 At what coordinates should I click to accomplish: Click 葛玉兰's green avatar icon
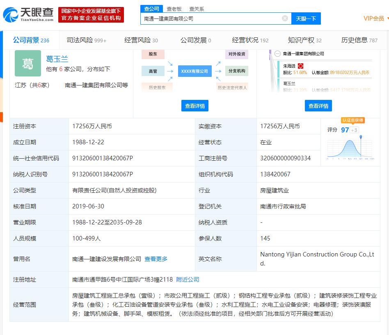(x=27, y=63)
